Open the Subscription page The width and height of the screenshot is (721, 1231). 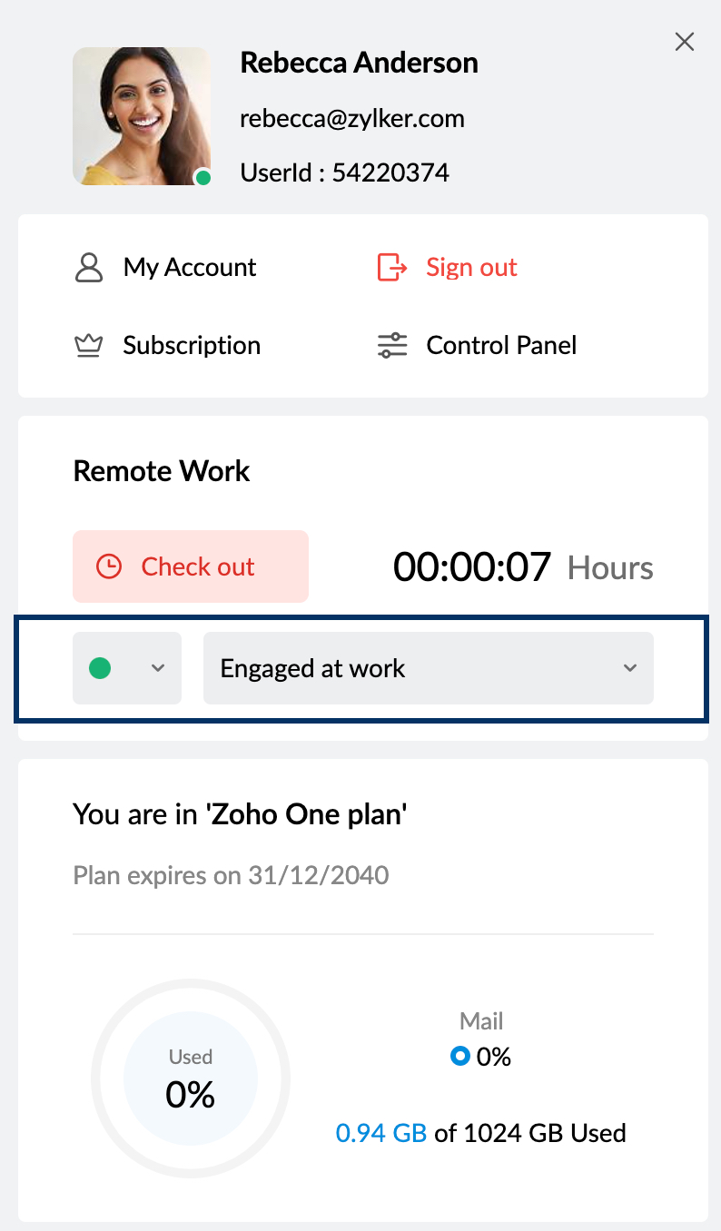point(192,346)
